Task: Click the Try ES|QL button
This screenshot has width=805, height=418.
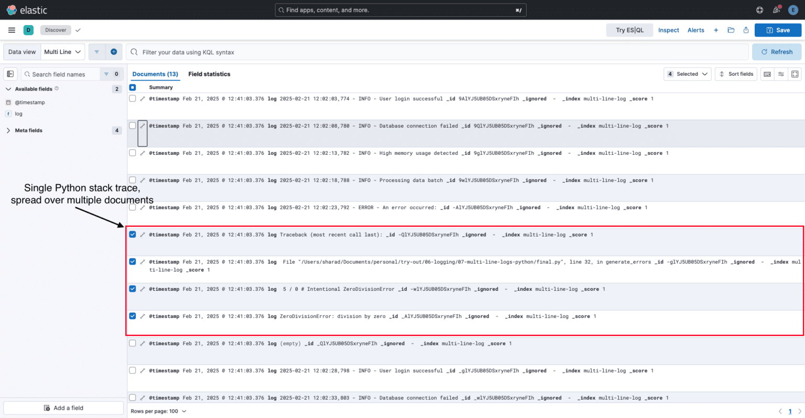Action: tap(629, 30)
